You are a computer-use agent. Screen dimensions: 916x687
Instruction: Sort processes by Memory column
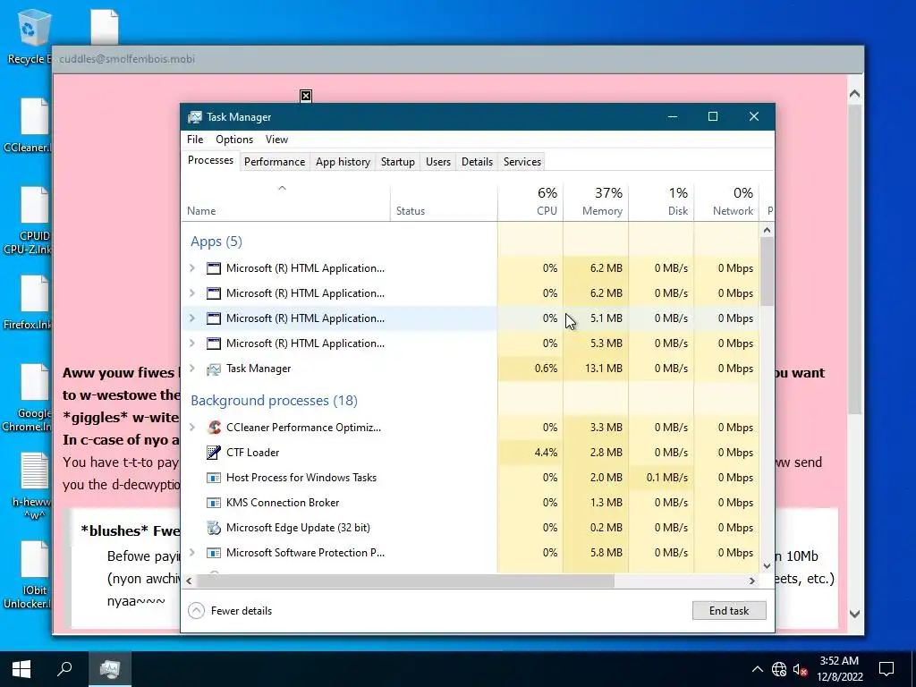point(595,202)
